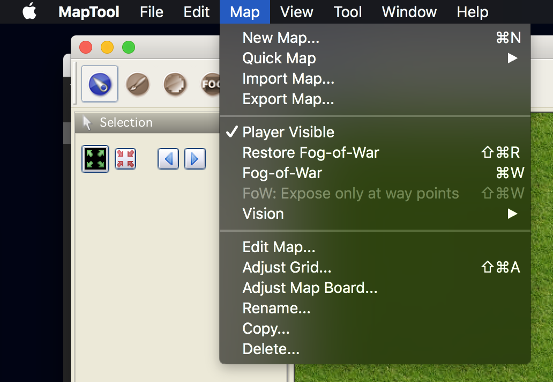Toggle Player Visible for the map
The height and width of the screenshot is (382, 553).
click(x=288, y=132)
